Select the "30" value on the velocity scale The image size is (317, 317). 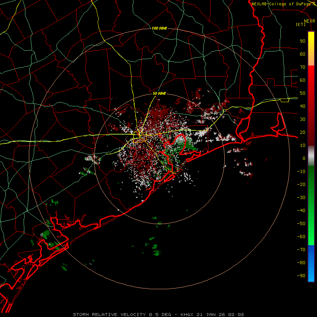click(x=303, y=119)
